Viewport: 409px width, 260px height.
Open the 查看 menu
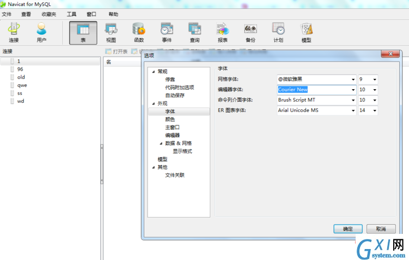point(26,14)
